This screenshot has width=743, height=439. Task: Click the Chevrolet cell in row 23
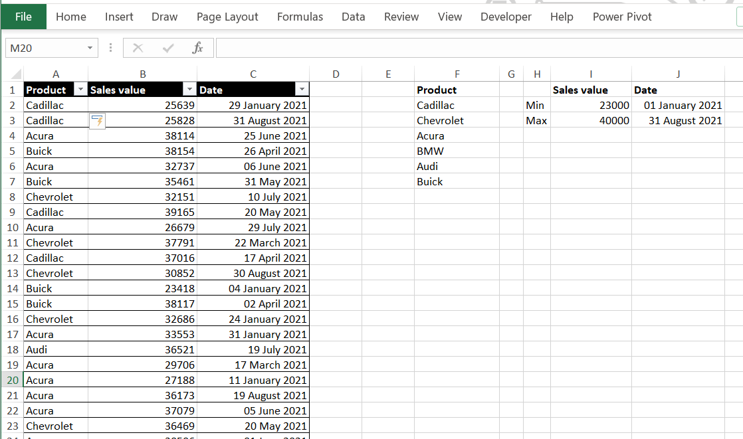click(x=55, y=426)
